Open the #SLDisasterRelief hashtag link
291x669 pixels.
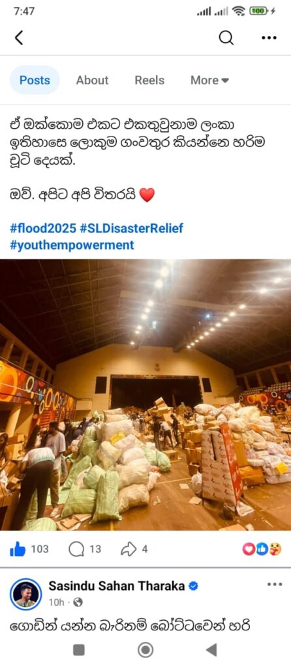131,228
